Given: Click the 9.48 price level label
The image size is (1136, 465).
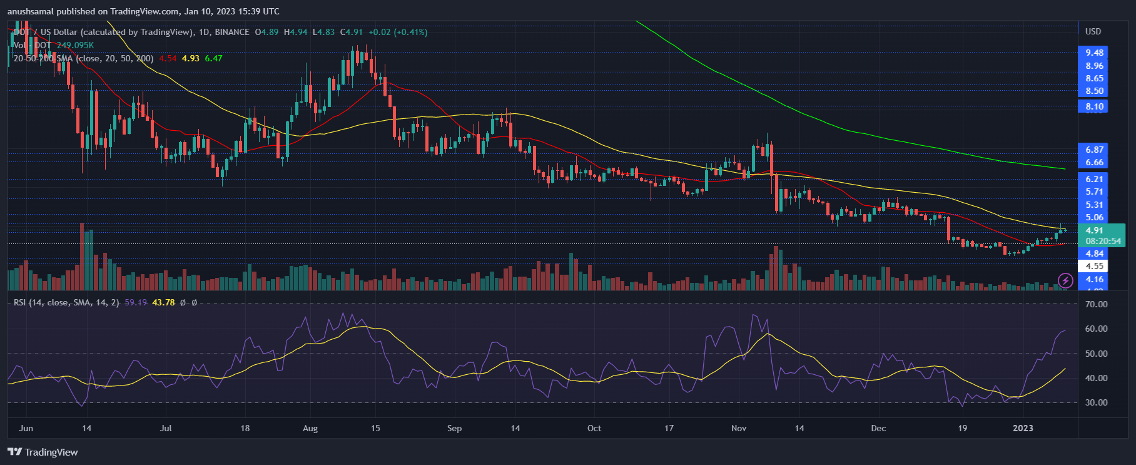Looking at the screenshot, I should 1094,53.
